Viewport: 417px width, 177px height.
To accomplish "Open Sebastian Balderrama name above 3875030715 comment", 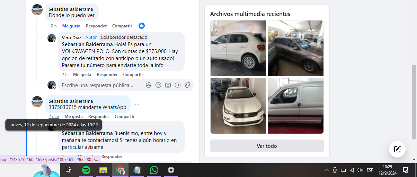I will tap(71, 101).
